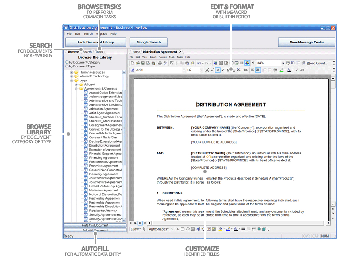Viewport: 348px width, 261px height.
Task: Click the View Message Center button
Action: [x=307, y=42]
